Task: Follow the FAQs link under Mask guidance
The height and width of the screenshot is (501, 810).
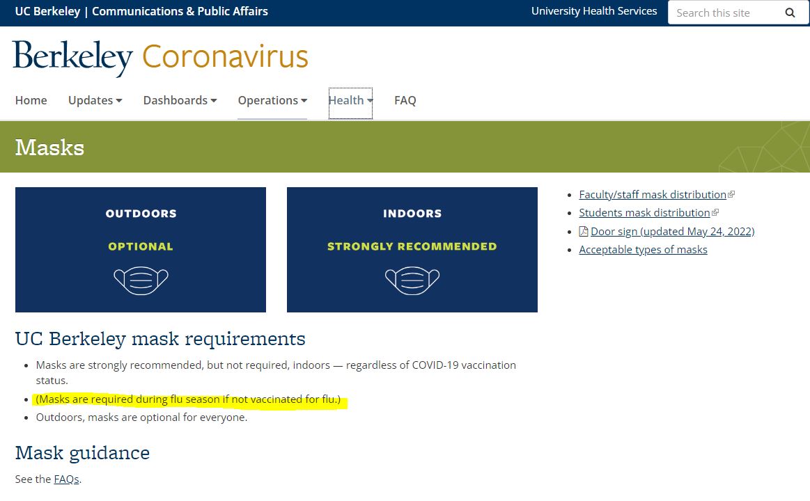Action: (67, 479)
